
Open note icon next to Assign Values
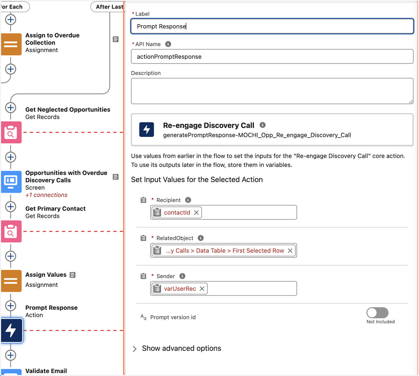[73, 275]
